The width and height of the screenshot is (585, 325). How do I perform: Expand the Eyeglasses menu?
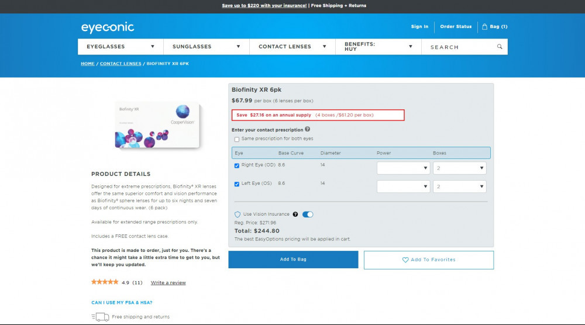[121, 47]
